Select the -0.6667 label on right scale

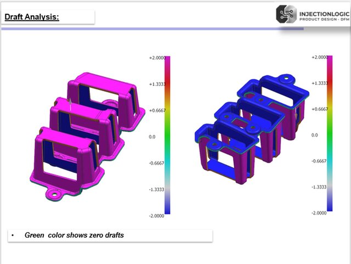(319, 161)
